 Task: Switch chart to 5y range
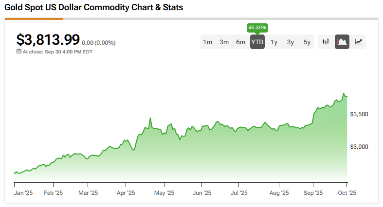click(x=307, y=42)
